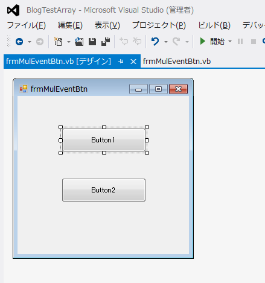Click Button1's bottom-right resize handle
This screenshot has height=283, width=265.
[x=147, y=153]
